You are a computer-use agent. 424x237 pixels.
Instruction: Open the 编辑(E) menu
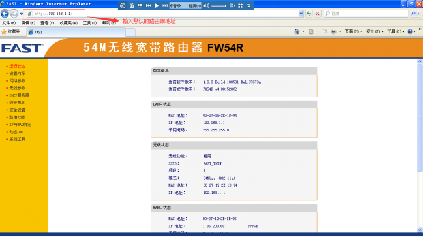click(28, 23)
